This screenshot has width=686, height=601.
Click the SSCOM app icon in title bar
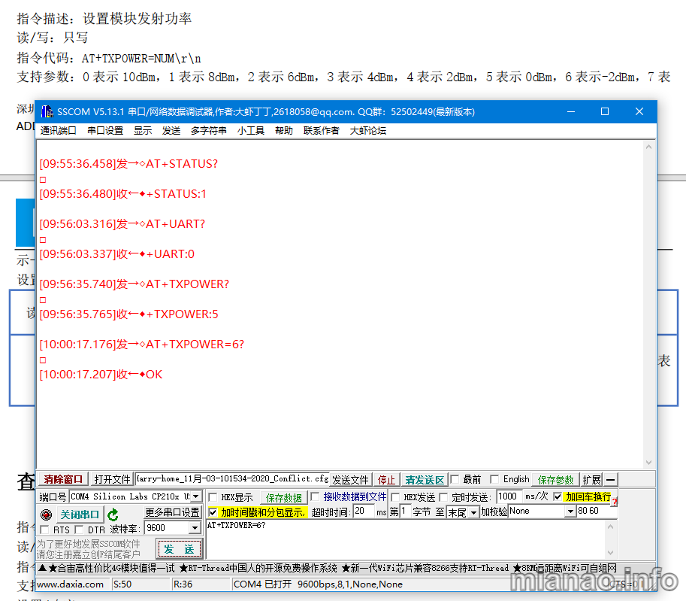point(47,112)
